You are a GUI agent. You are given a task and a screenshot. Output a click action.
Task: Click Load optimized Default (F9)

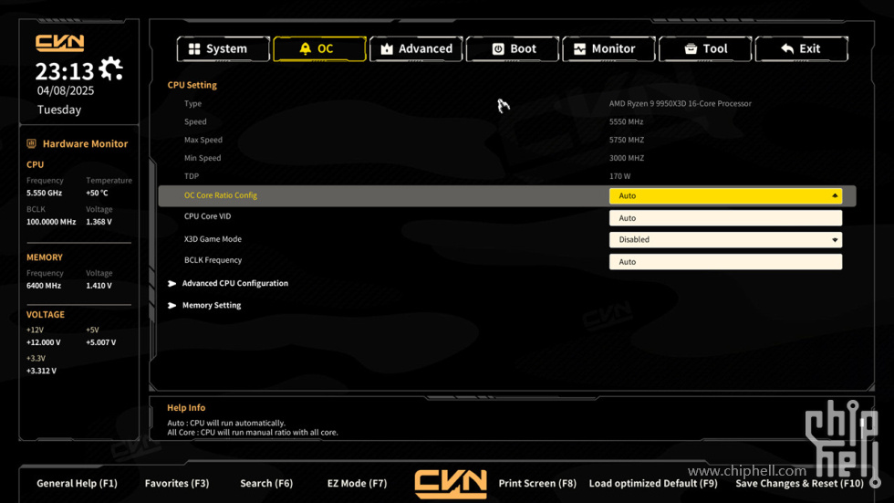point(653,484)
